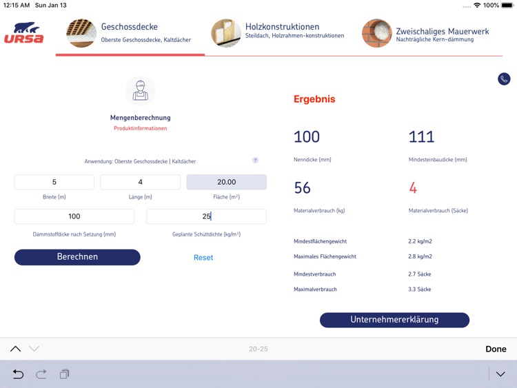
Task: Tap the 12:15 AM clock
Action: pos(17,6)
